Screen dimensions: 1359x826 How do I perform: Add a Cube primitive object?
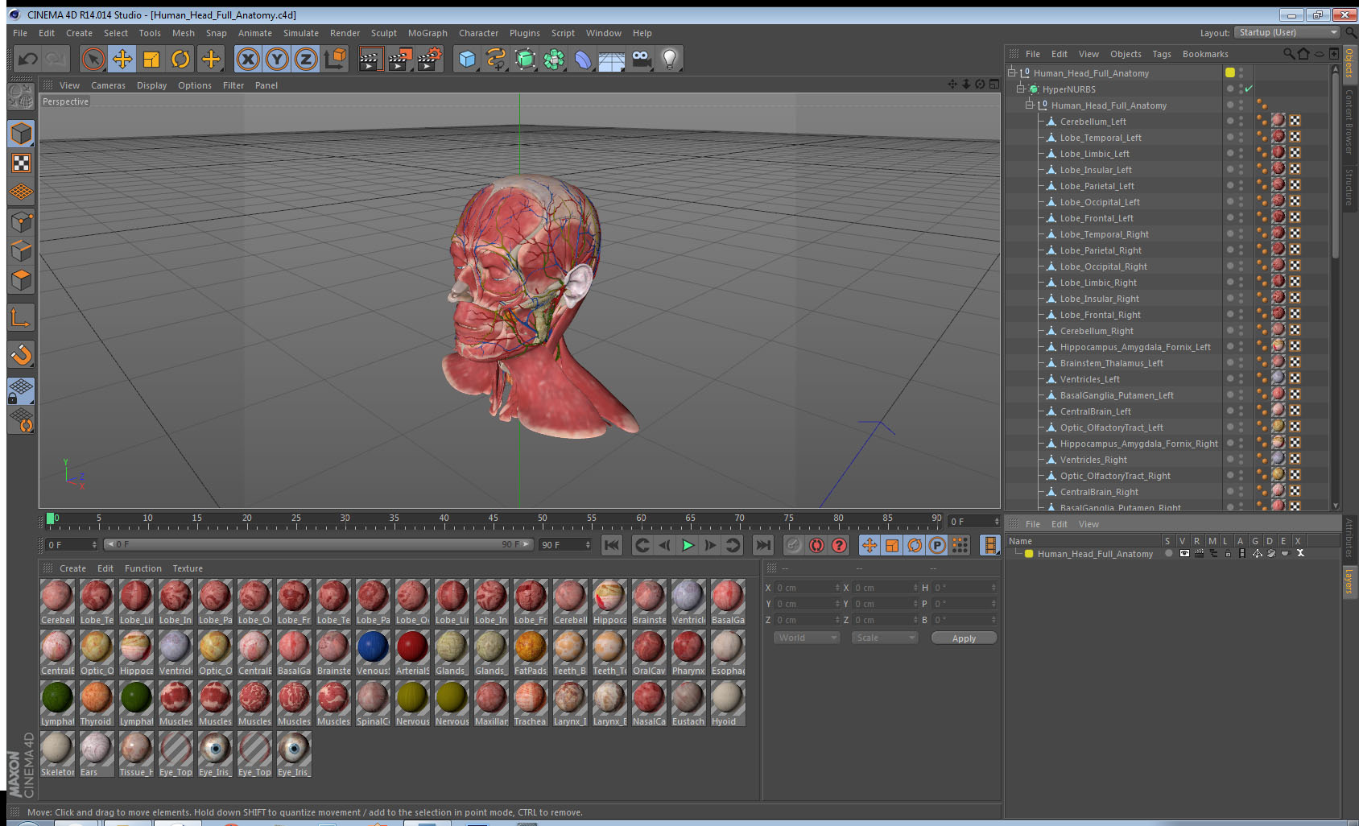click(x=467, y=59)
